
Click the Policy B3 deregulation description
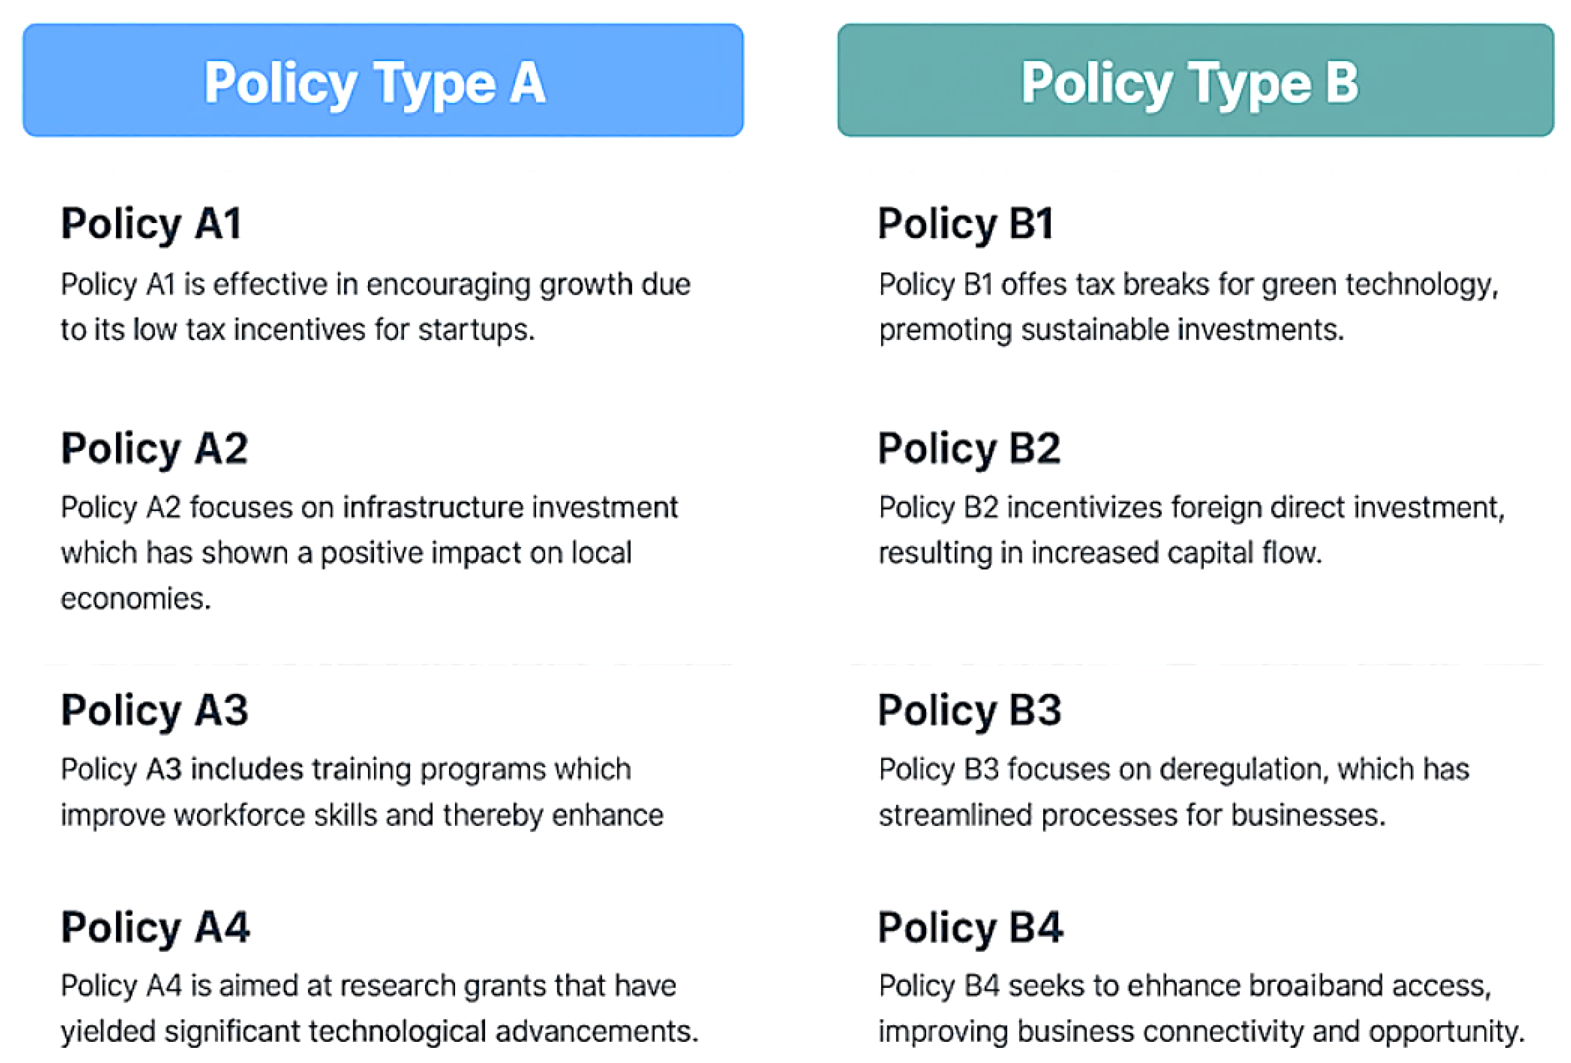[1173, 792]
